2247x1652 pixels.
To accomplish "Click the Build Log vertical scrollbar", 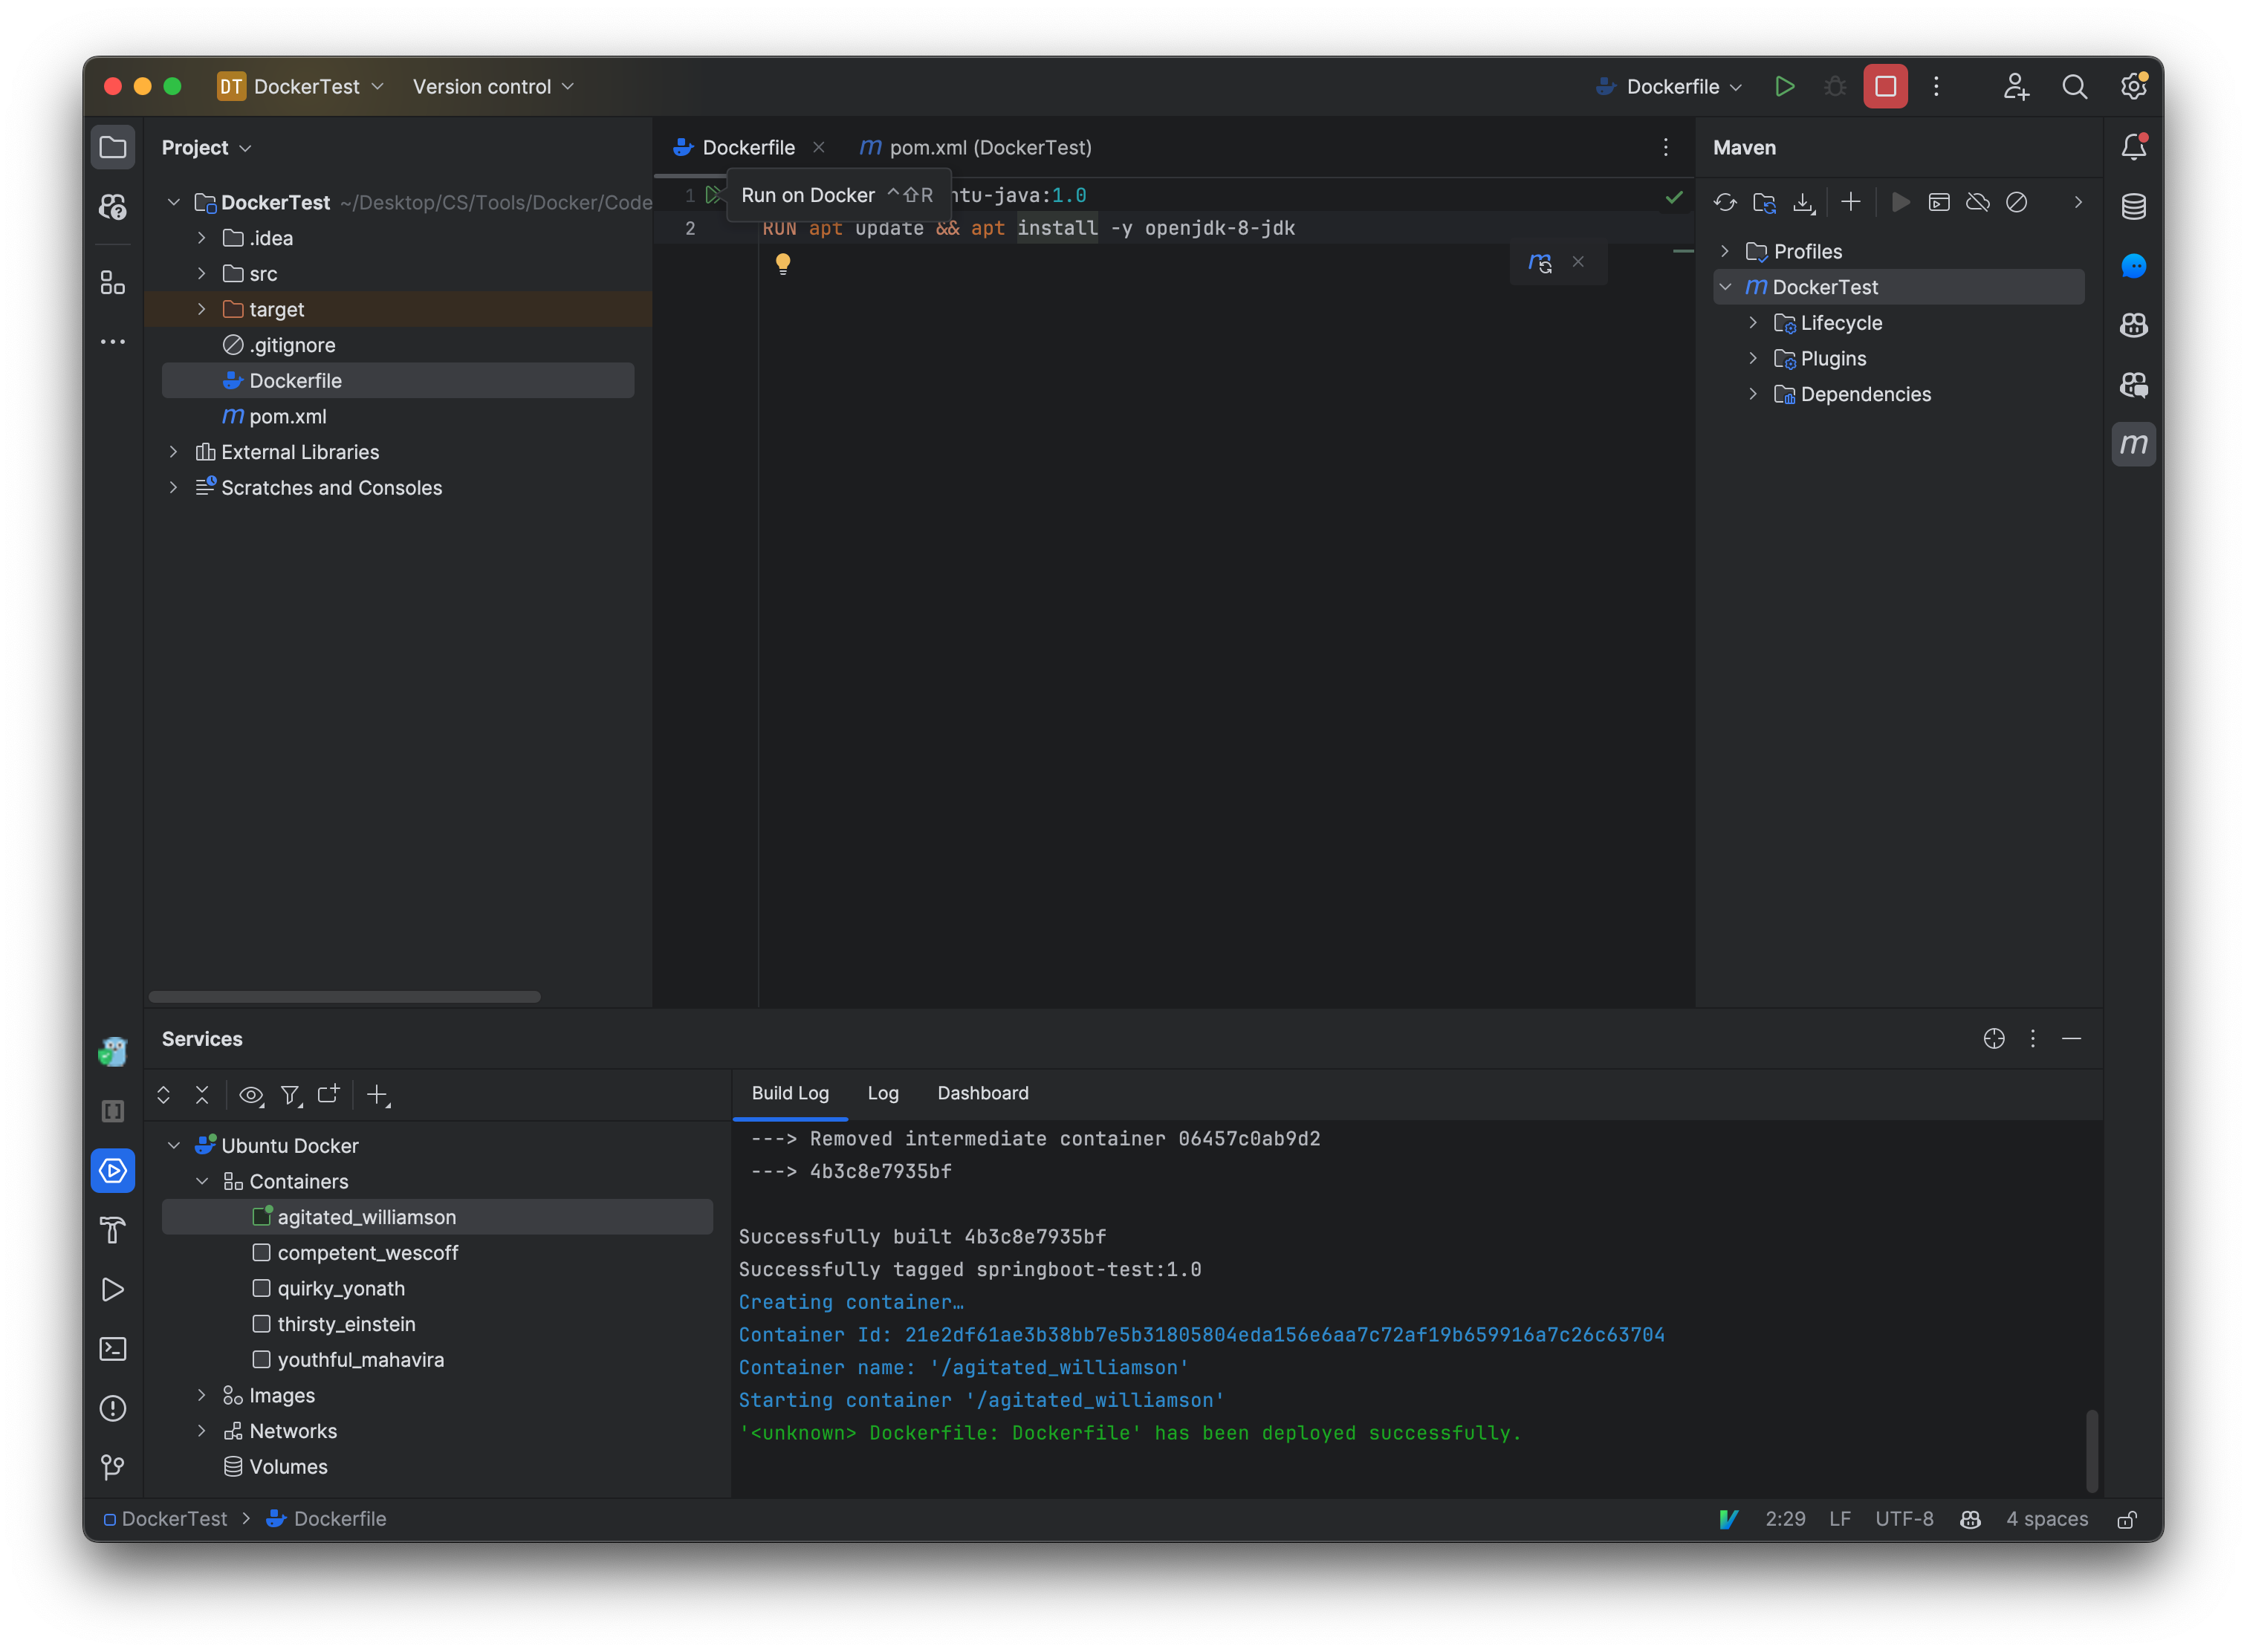I will coord(2091,1451).
